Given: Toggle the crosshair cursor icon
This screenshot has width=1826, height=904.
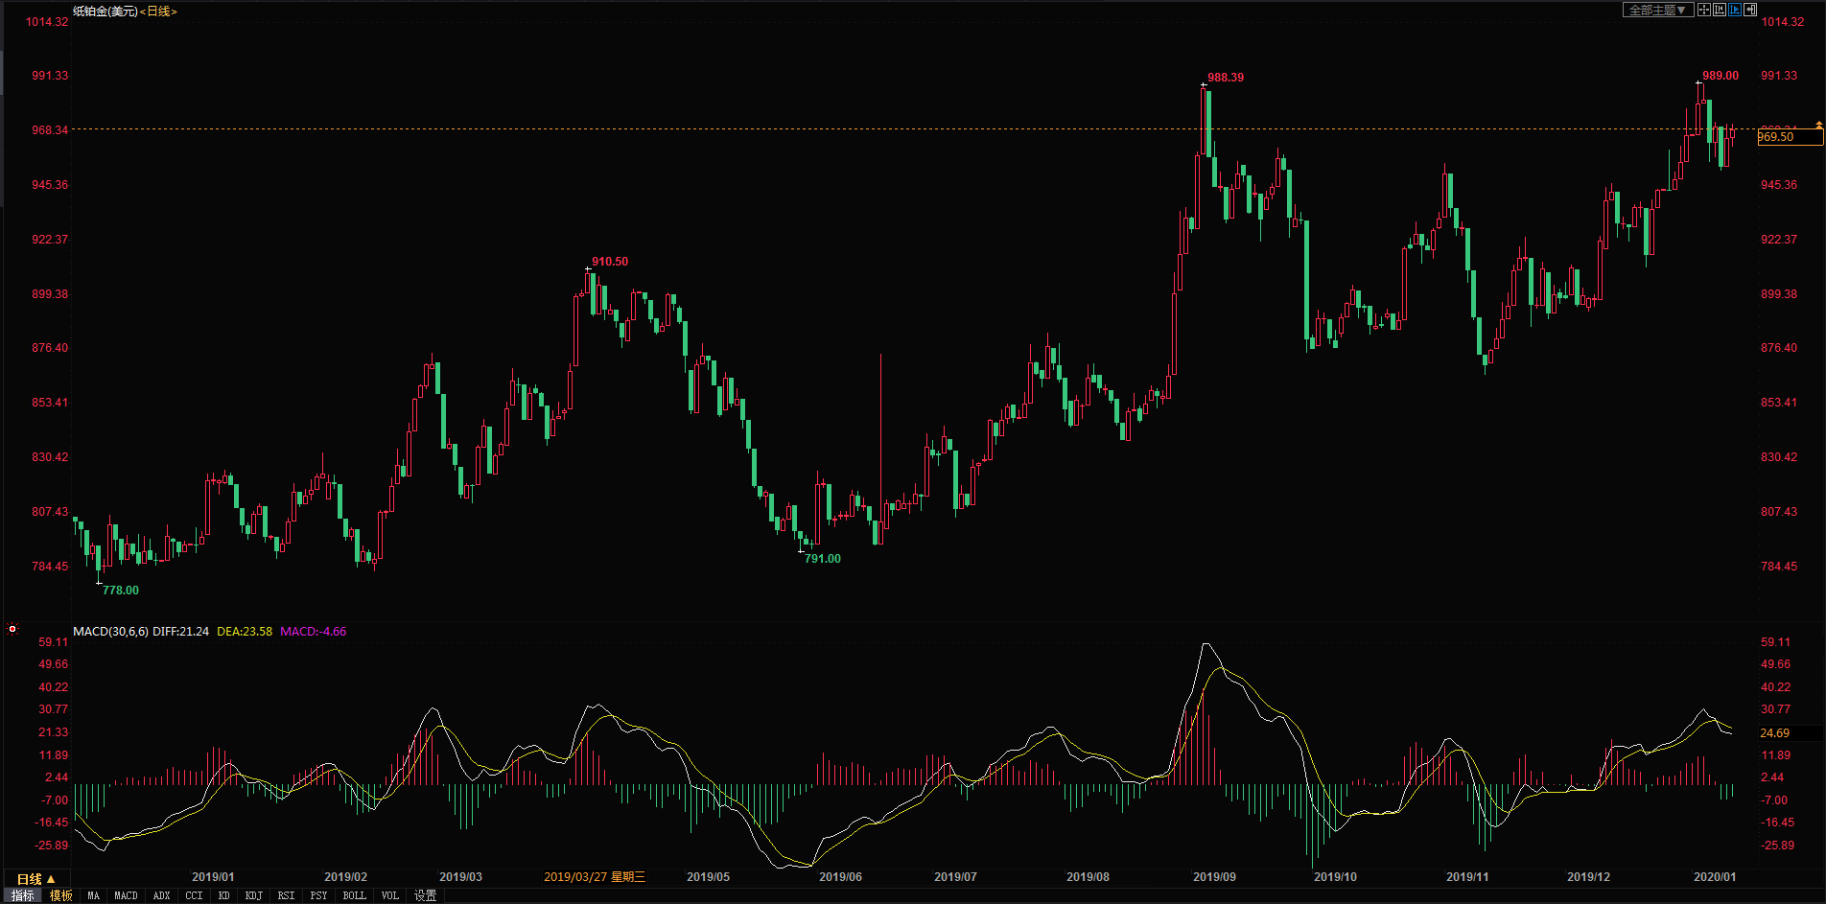Looking at the screenshot, I should pos(1704,10).
